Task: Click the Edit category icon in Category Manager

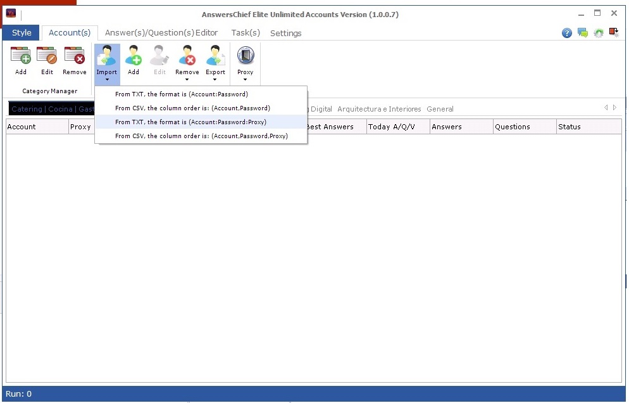Action: tap(47, 61)
